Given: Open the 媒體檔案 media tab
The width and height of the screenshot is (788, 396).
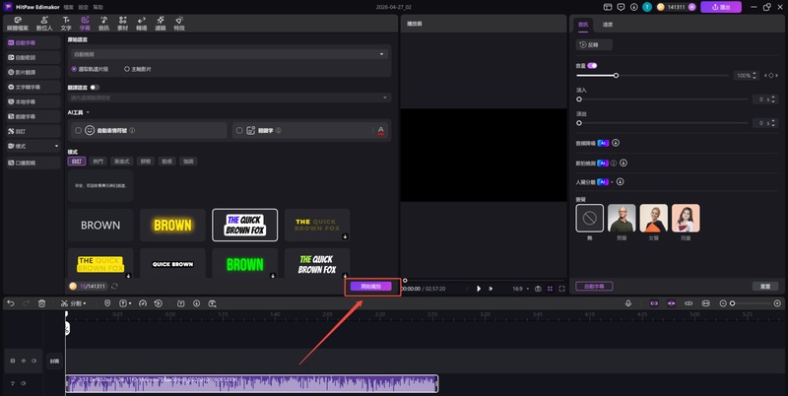Looking at the screenshot, I should tap(18, 24).
